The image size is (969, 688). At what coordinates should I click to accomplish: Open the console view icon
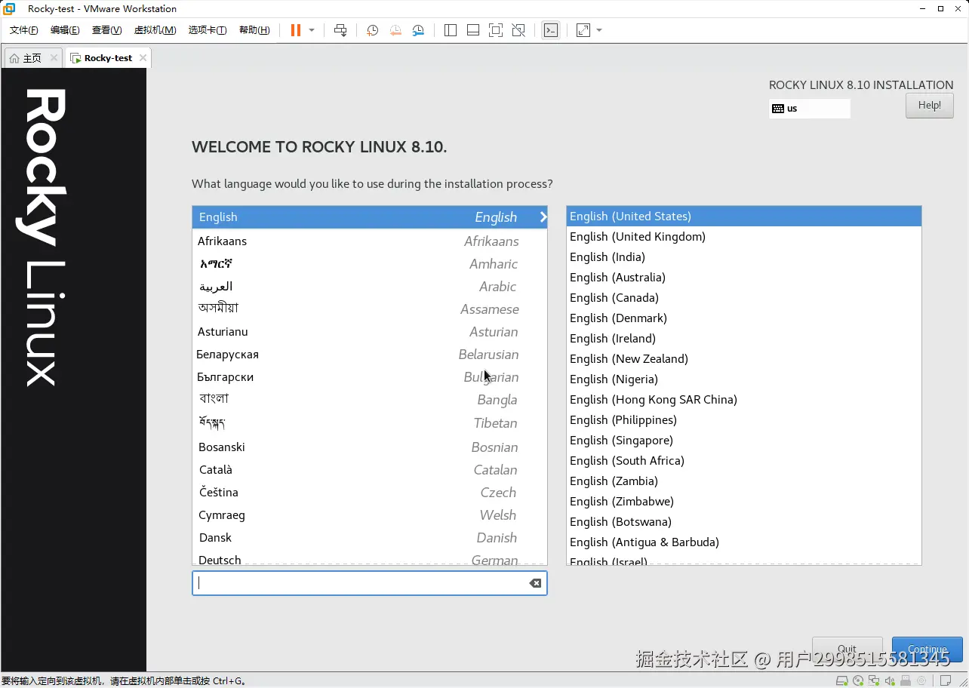click(551, 30)
